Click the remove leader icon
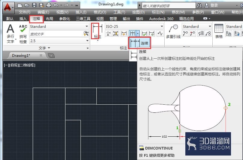The height and width of the screenshot is (160, 243). [193, 33]
